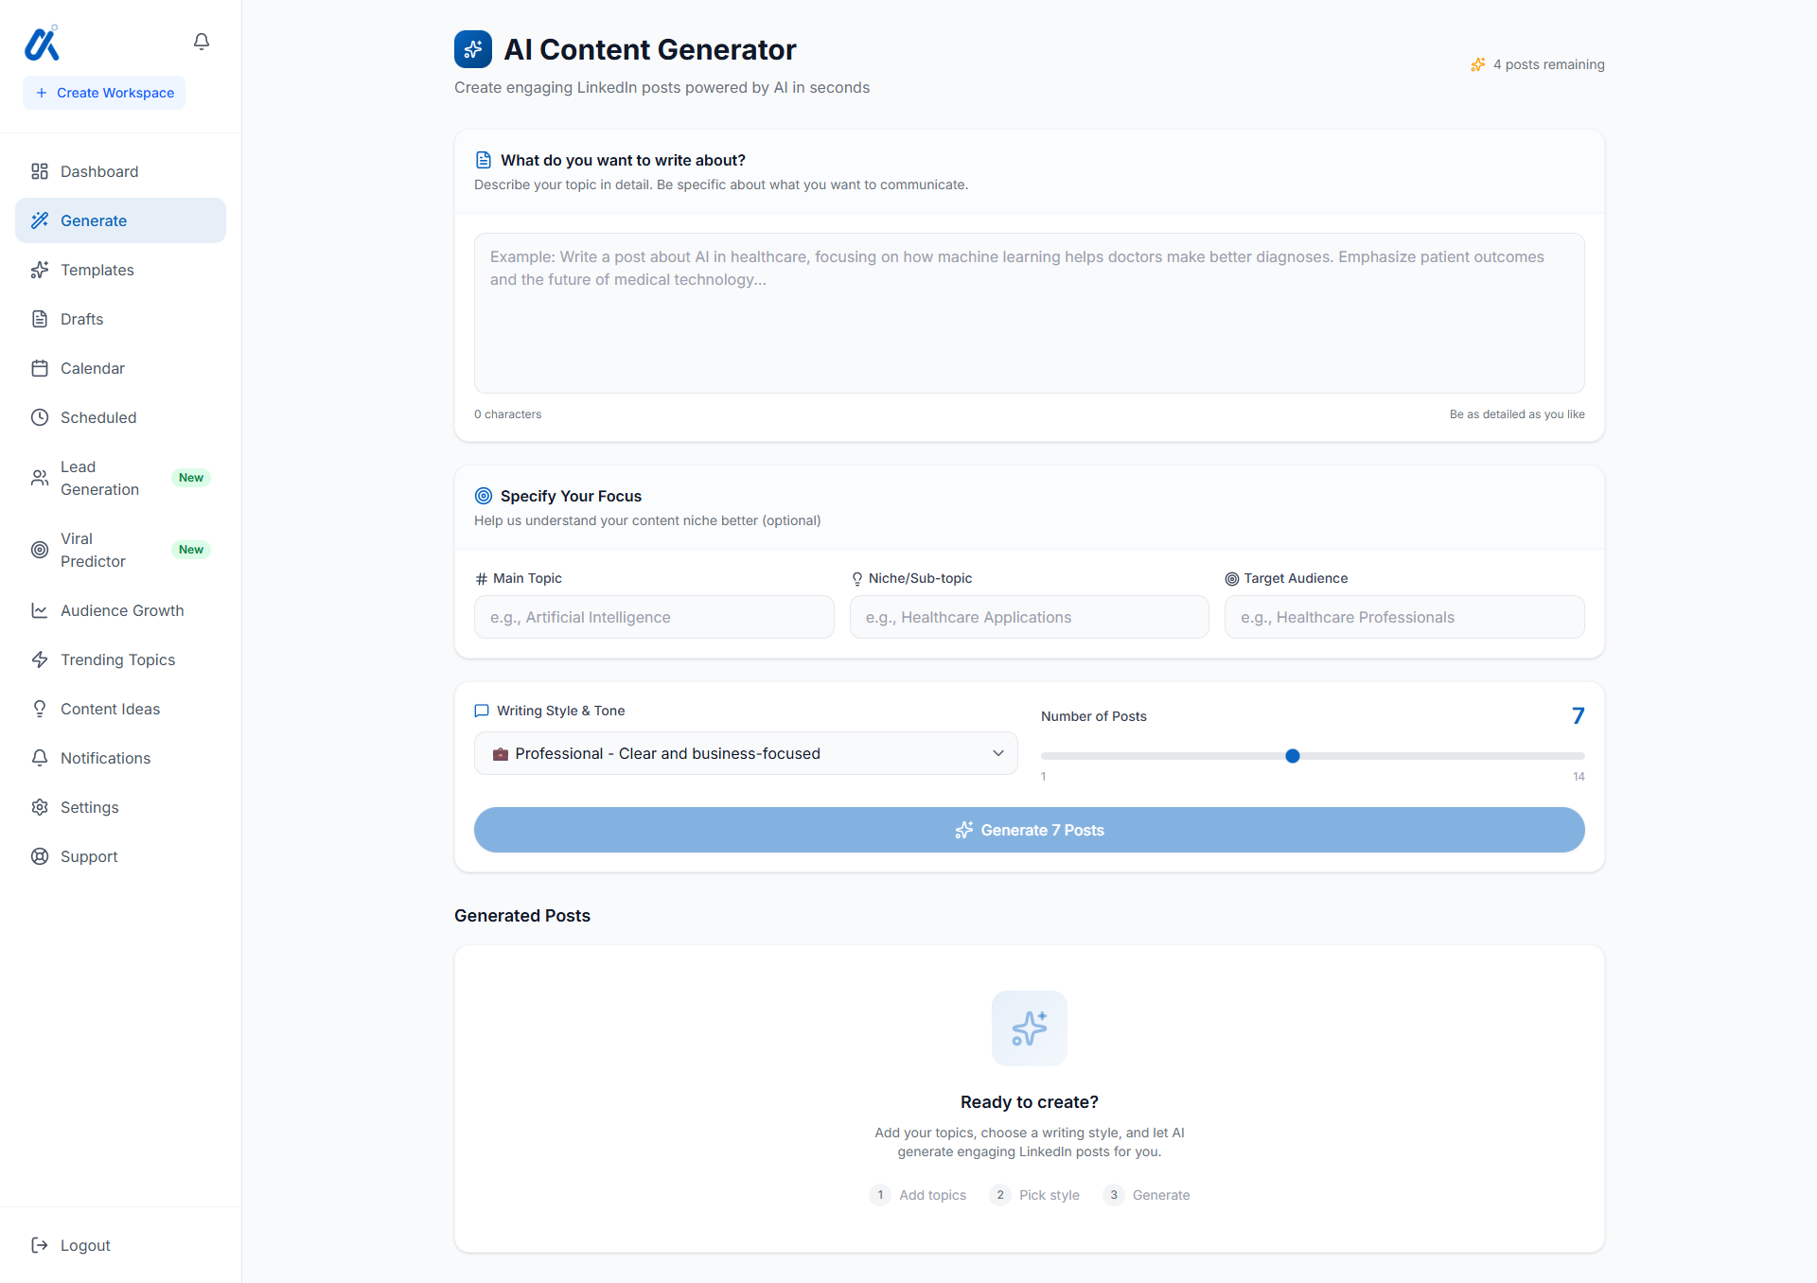
Task: Click the app logo at top left
Action: pos(42,43)
